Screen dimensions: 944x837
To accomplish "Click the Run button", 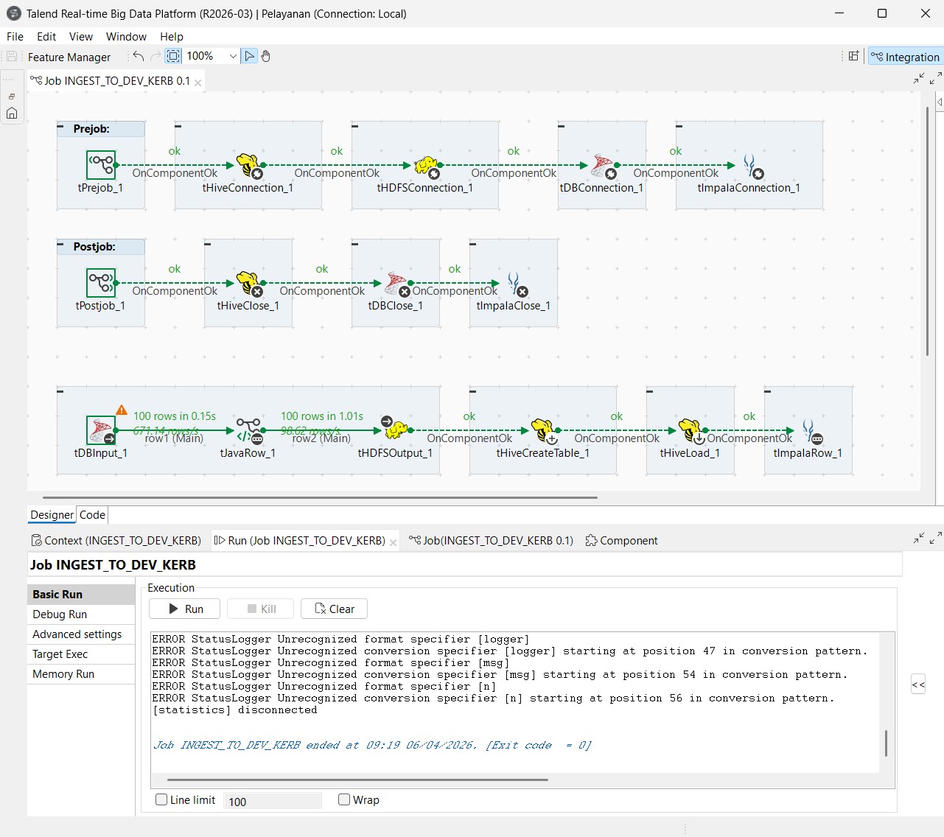I will click(185, 609).
